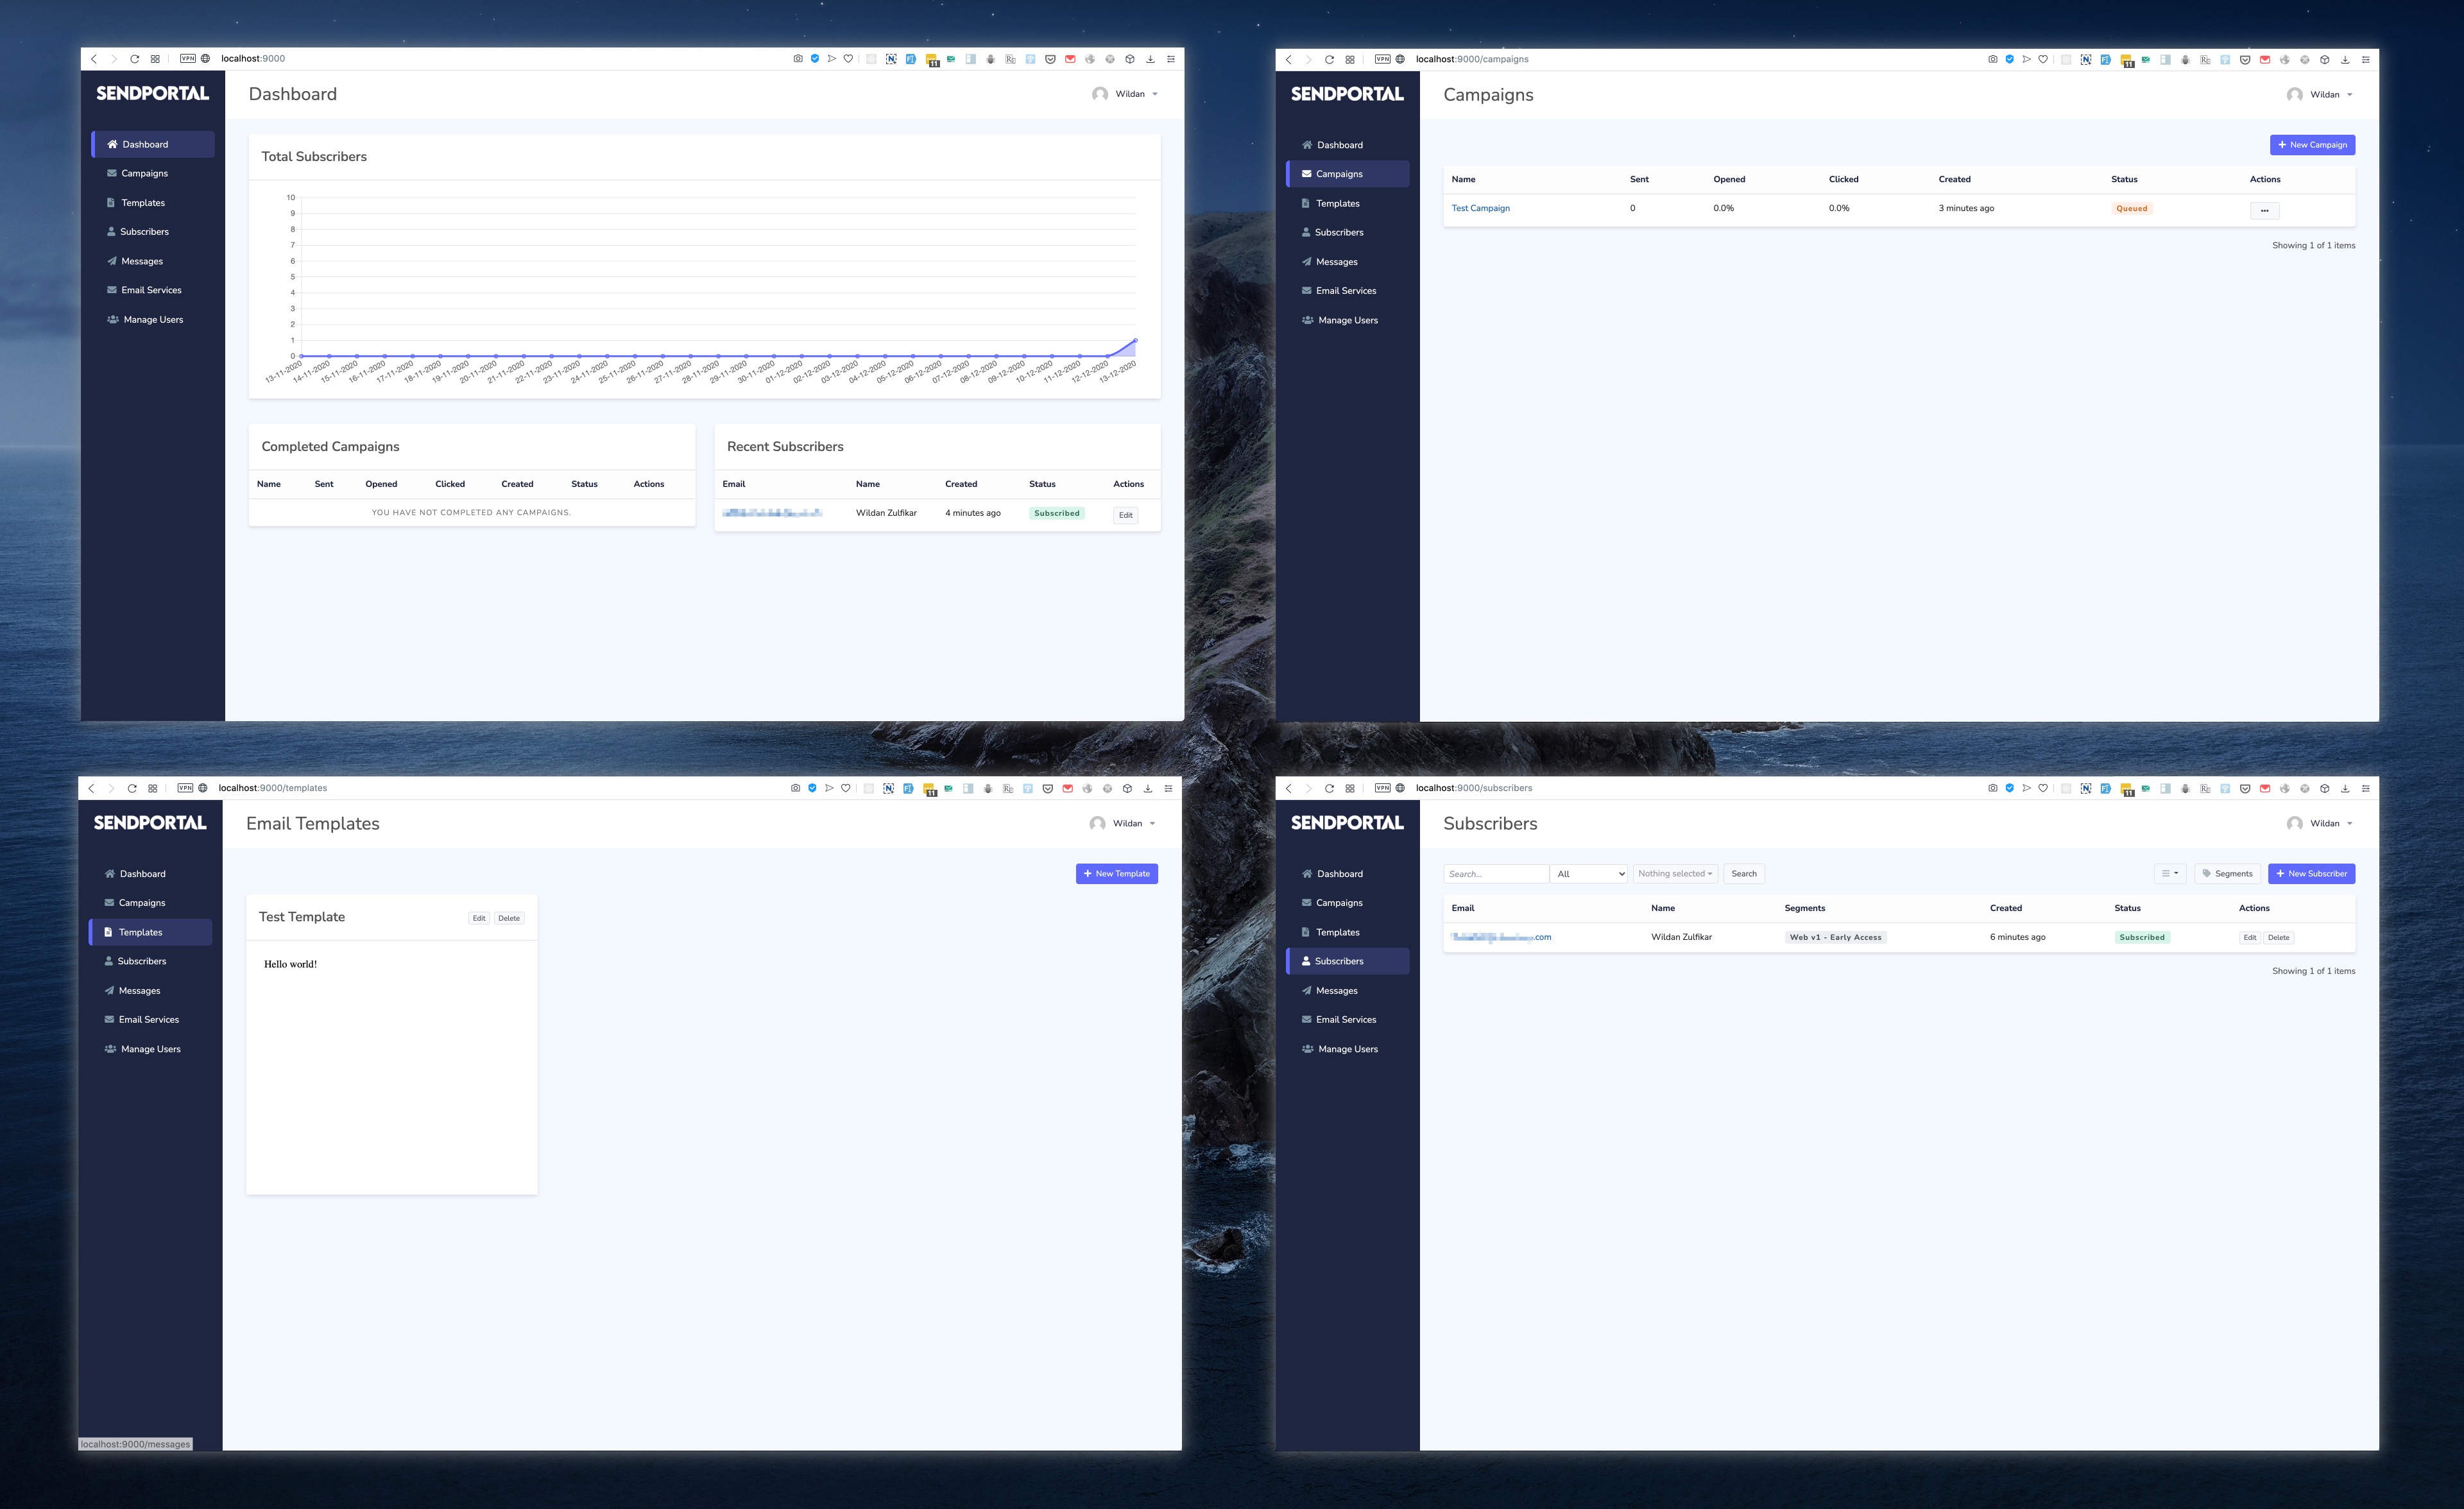Image resolution: width=2464 pixels, height=1509 pixels.
Task: Click Test Campaign's three-dots actions button
Action: [x=2264, y=210]
